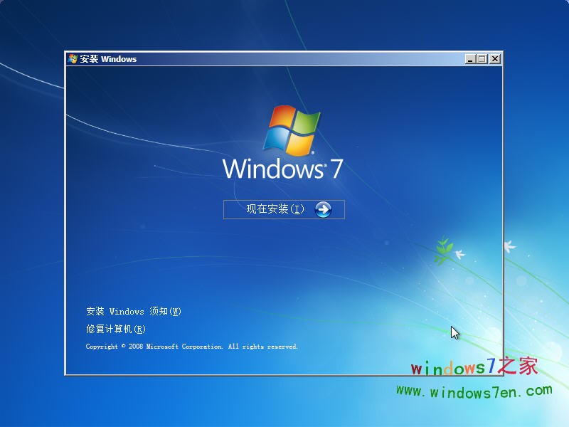Close the 安装 Windows window
The height and width of the screenshot is (427, 569).
493,58
